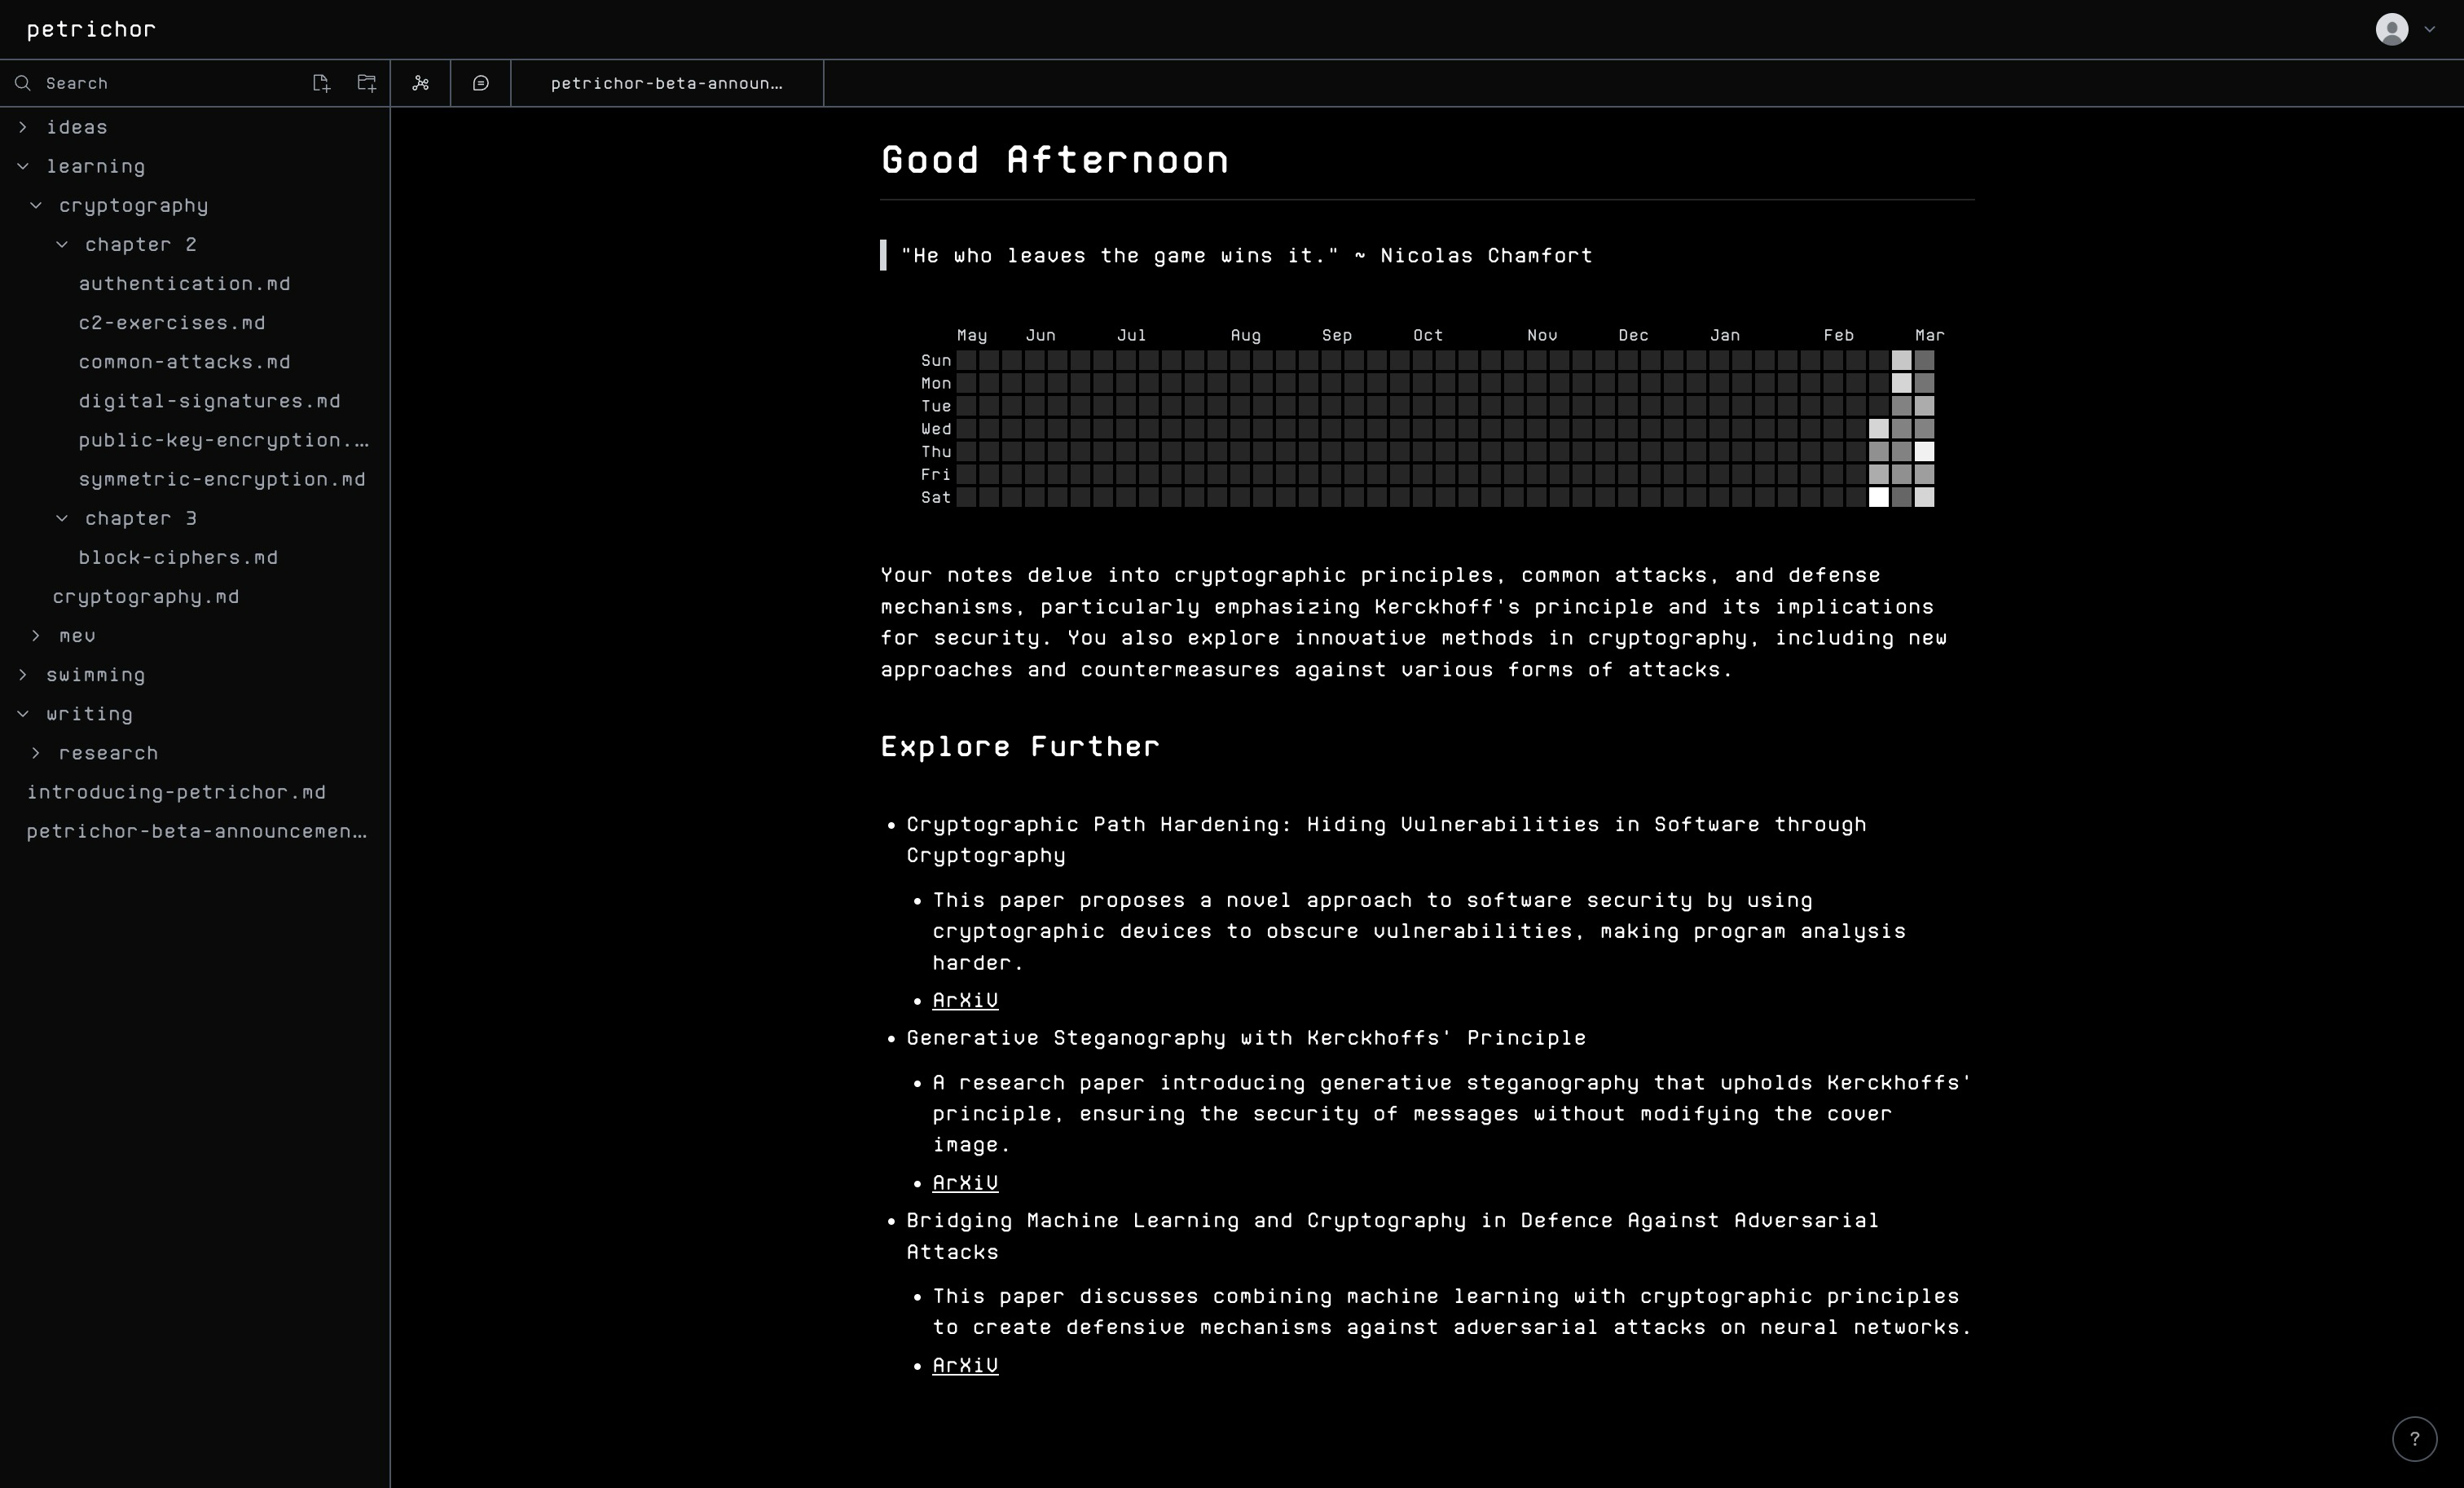2464x1488 pixels.
Task: Click the user avatar icon
Action: tap(2391, 29)
